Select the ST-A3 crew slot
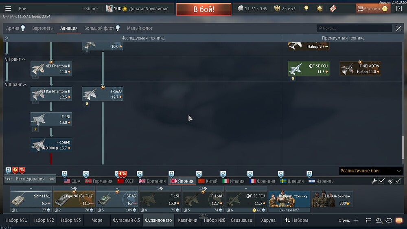This screenshot has width=407, height=229. click(x=117, y=199)
